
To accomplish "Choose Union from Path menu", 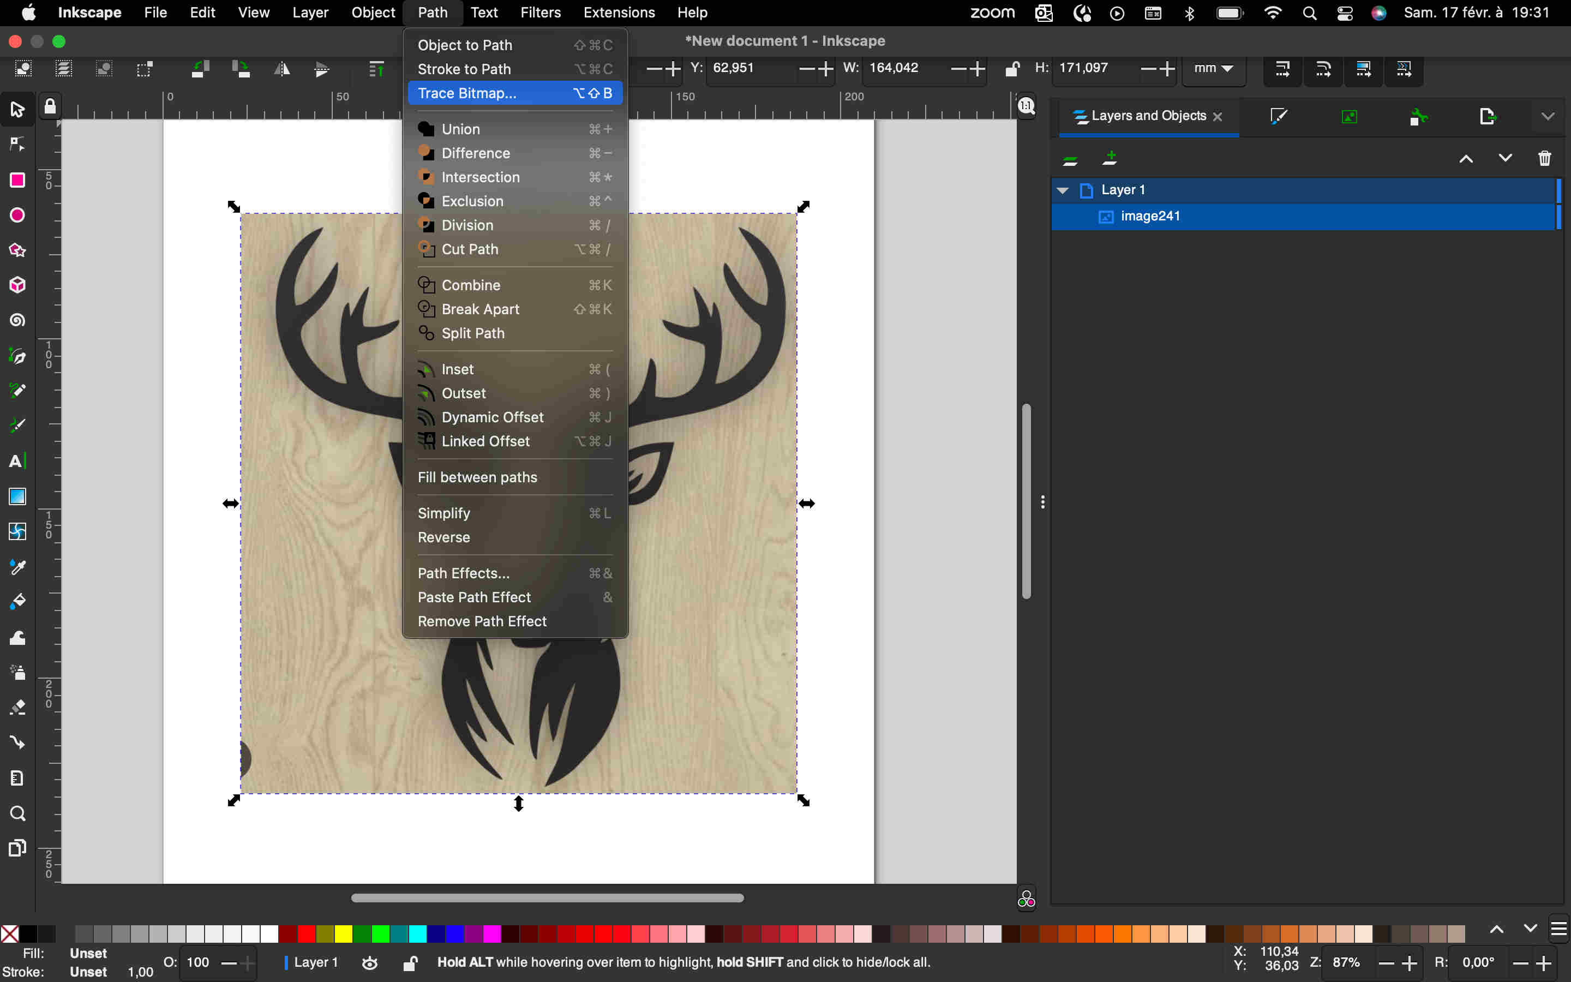I will pos(515,129).
